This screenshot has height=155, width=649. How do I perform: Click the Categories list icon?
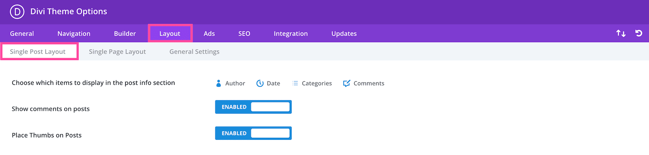coord(295,83)
